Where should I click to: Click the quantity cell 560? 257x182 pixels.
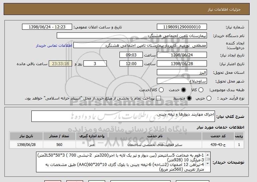pos(59,145)
